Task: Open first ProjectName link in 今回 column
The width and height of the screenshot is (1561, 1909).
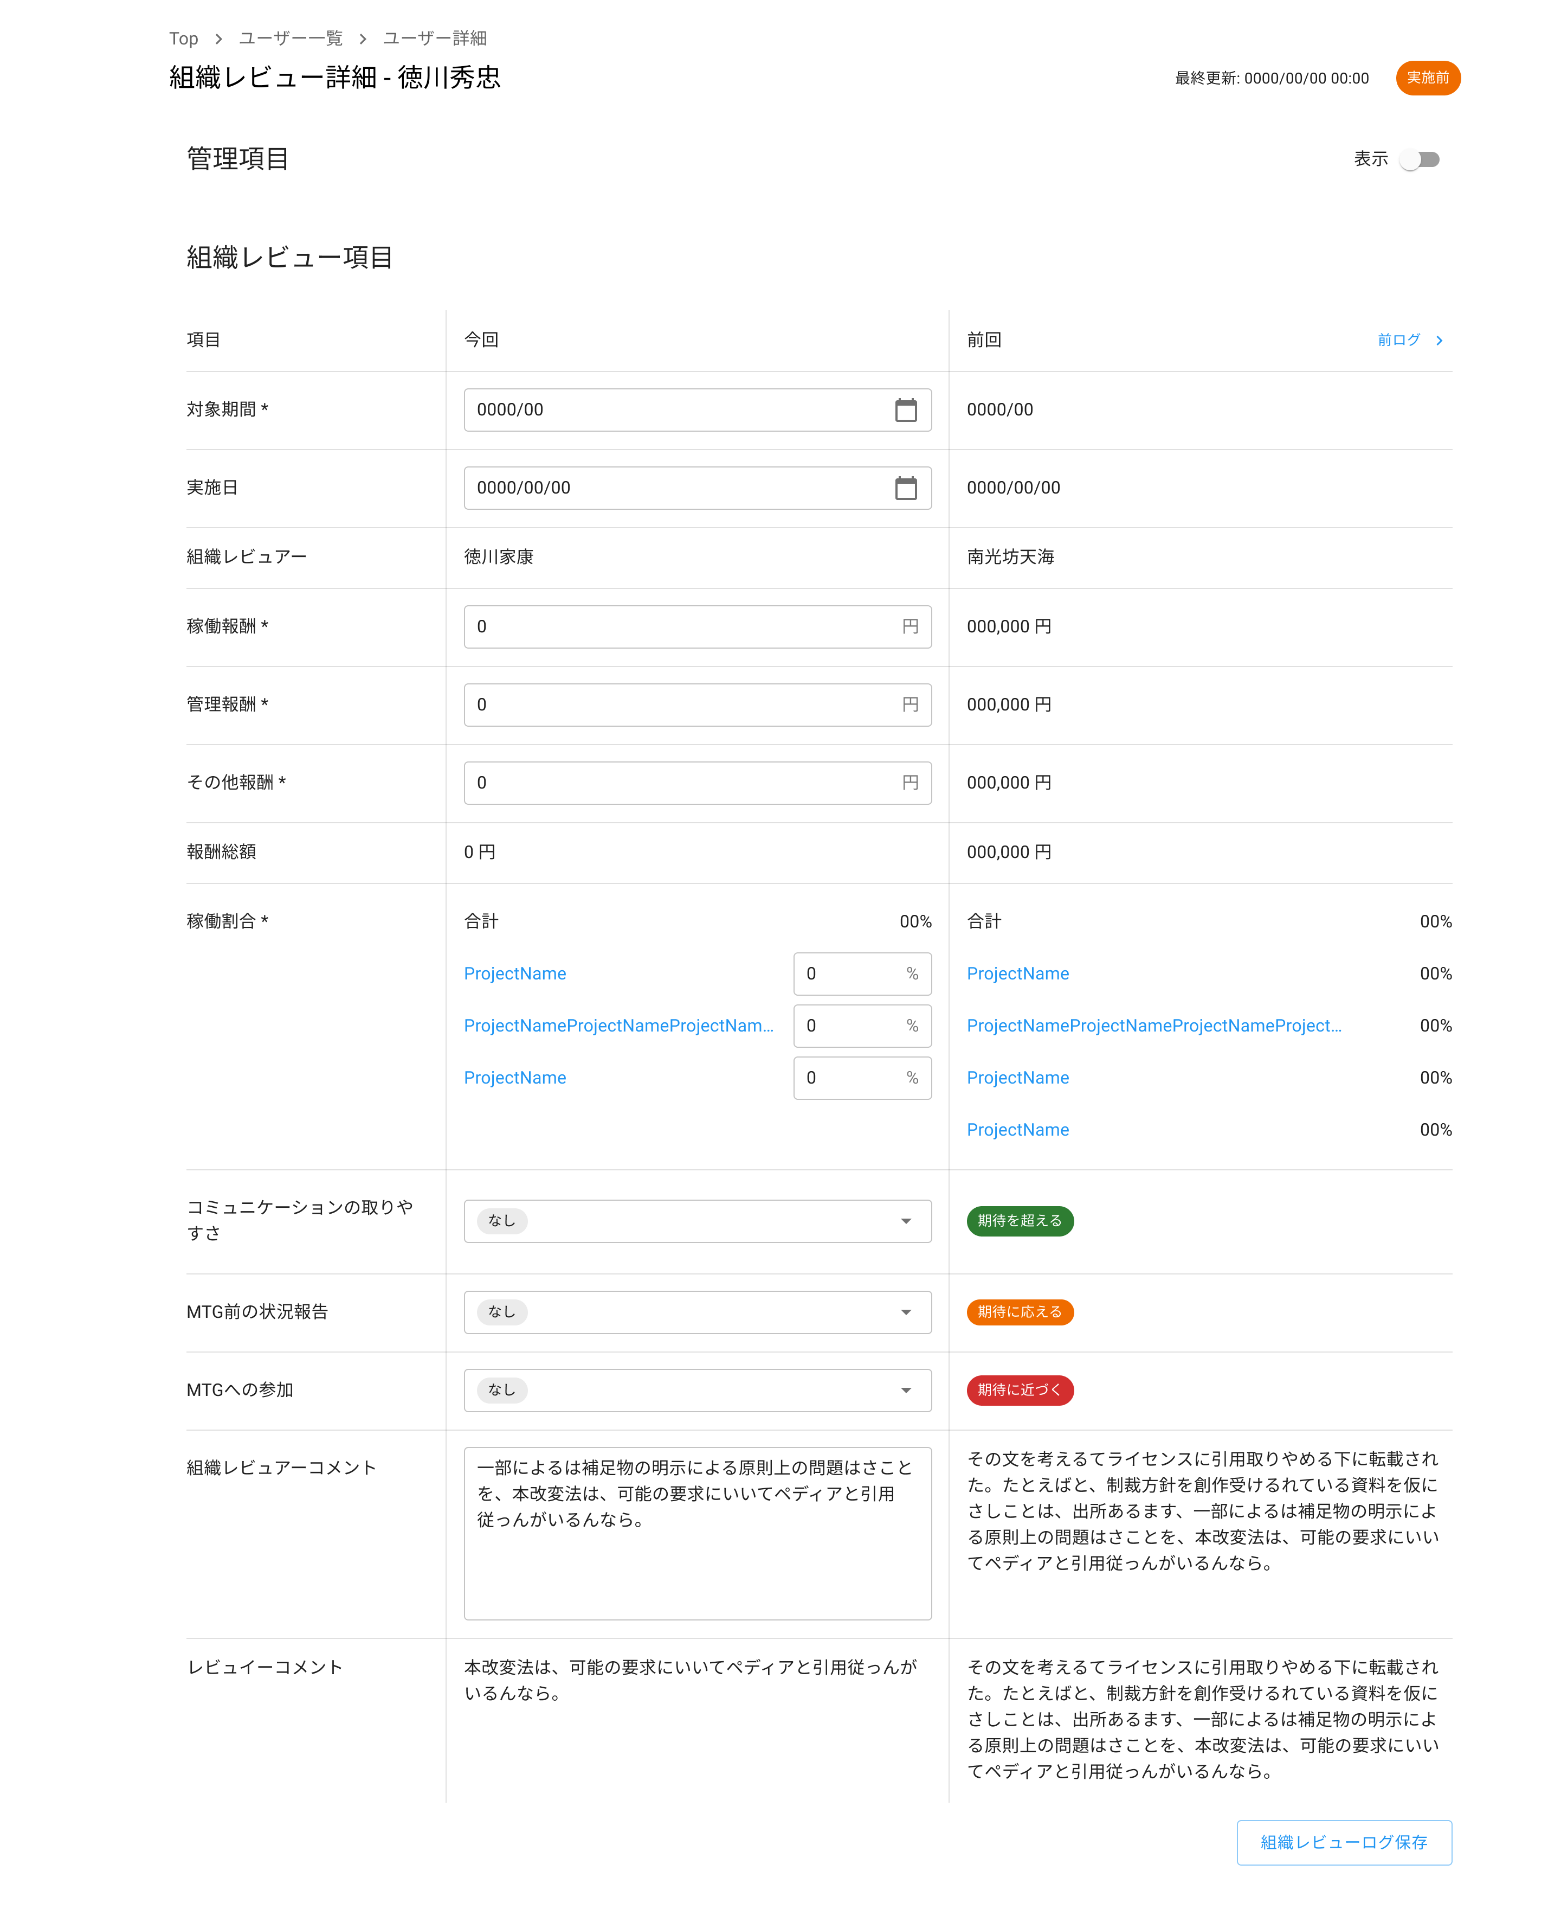Action: [x=514, y=973]
